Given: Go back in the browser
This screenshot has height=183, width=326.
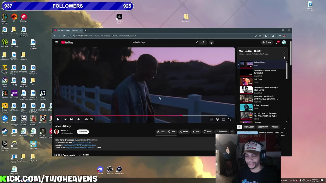Looking at the screenshot, I should tap(55, 36).
